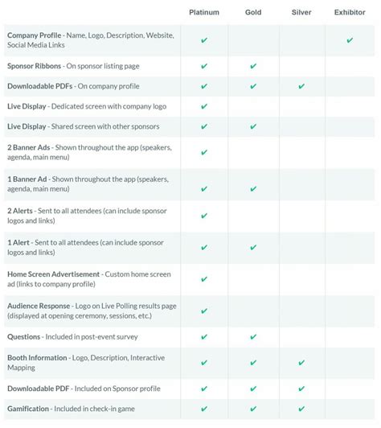
Task: Click Platinum checkmark for Audience Response
Action: coord(204,311)
